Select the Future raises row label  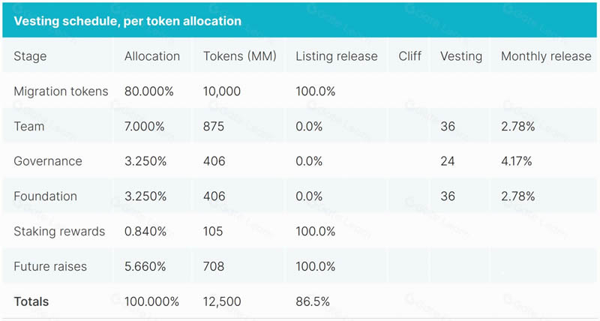pos(50,266)
